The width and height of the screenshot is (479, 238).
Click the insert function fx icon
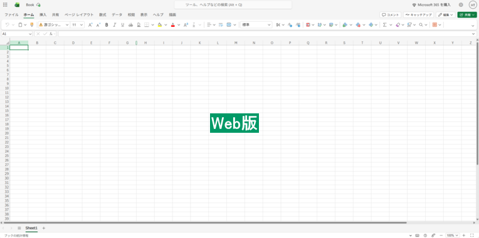51,34
